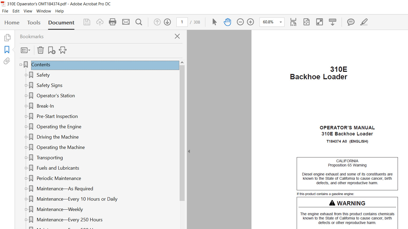Collapse navigation pane with divider arrow
408x229 pixels.
(x=189, y=151)
